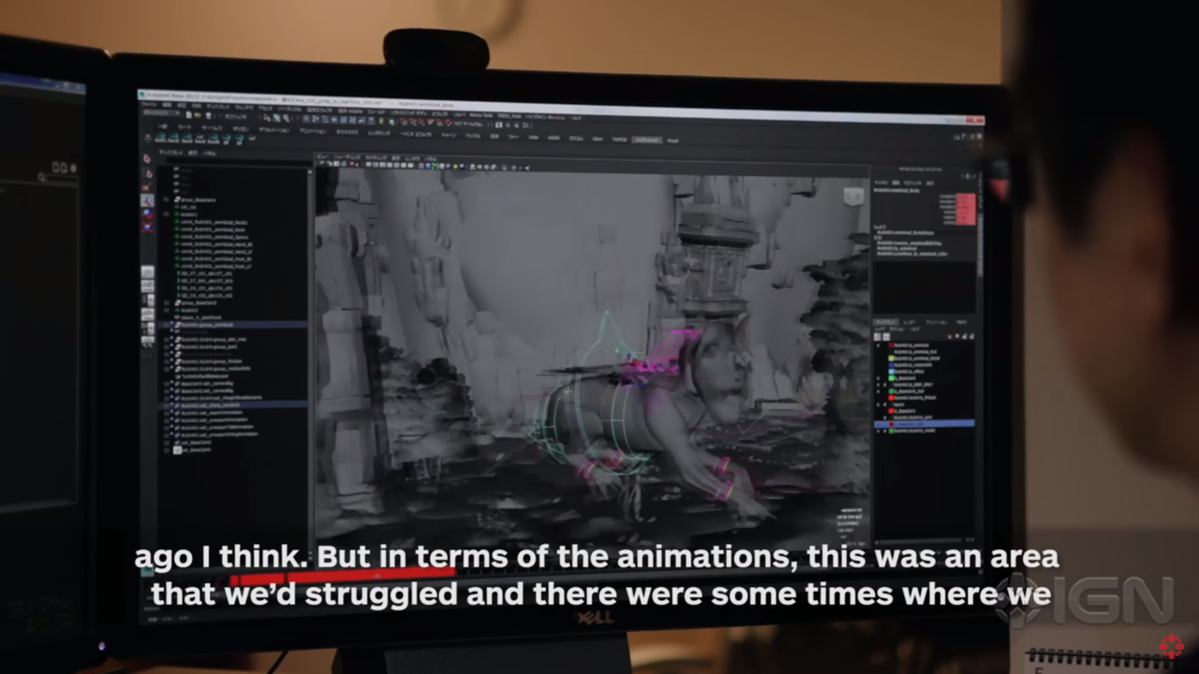Open the viewport View menu
Screen dimensions: 1199x674
(322, 156)
